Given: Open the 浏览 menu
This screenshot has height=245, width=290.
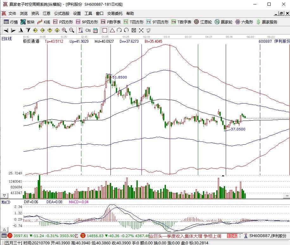Looking at the screenshot, I should pos(24,14).
